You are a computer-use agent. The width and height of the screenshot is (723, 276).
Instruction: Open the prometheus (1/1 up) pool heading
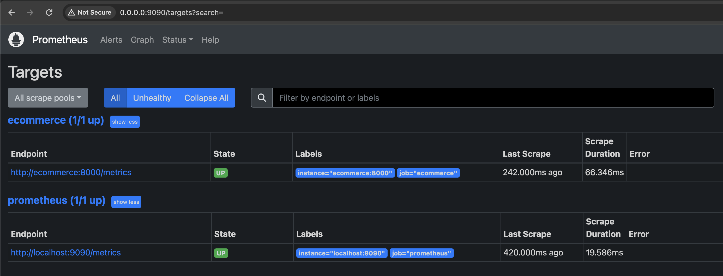56,200
